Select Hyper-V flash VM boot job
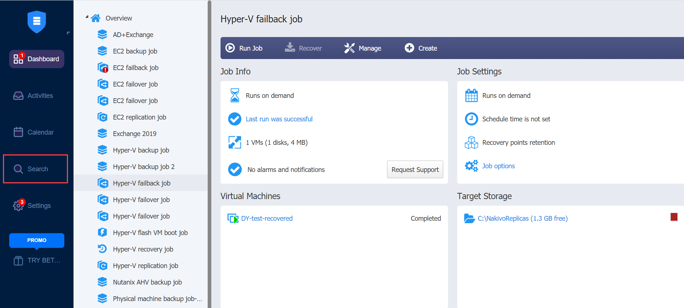 click(x=150, y=233)
